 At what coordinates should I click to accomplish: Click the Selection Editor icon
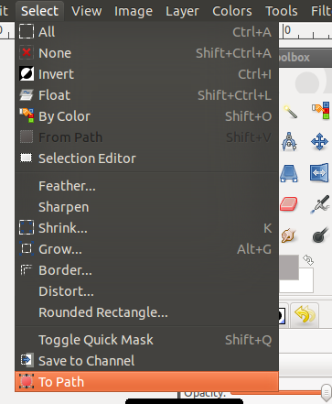click(x=27, y=158)
